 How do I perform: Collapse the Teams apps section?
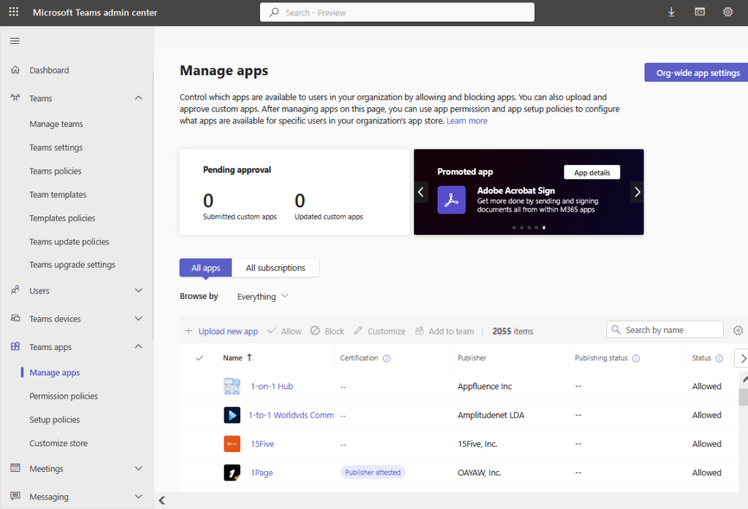(139, 346)
